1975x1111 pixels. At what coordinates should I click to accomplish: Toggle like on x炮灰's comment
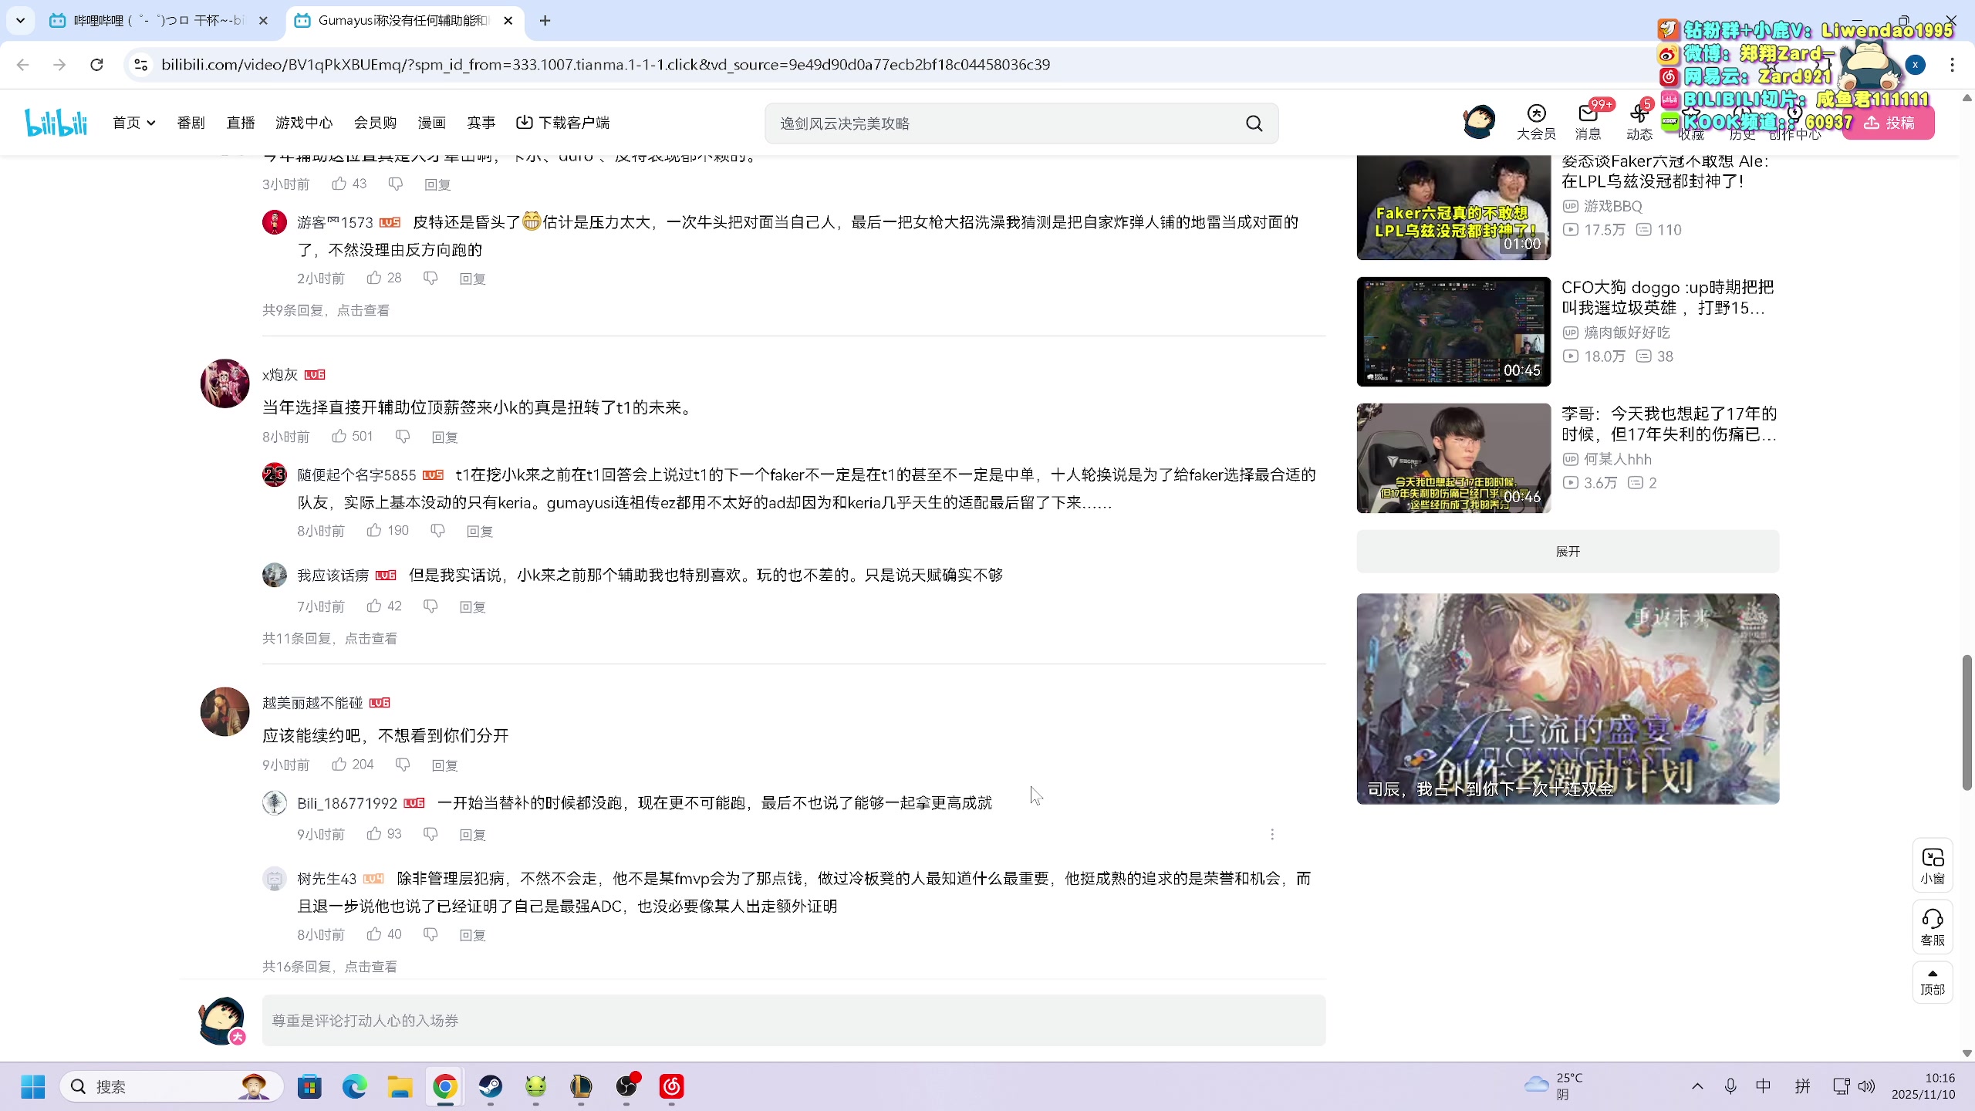[x=339, y=436]
